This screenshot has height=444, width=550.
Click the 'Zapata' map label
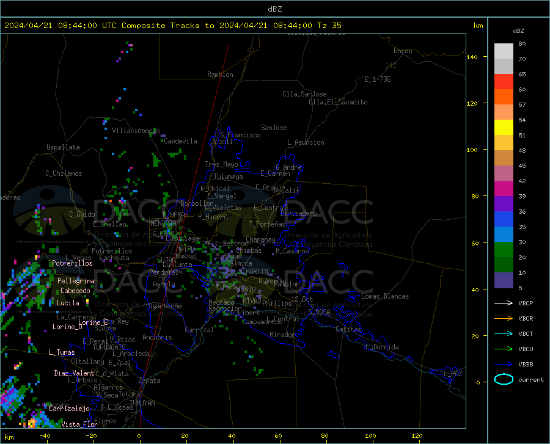tap(150, 380)
